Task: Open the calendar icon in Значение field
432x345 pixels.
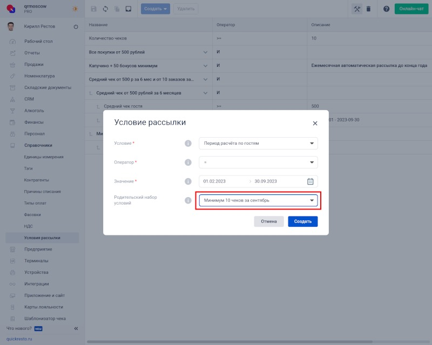Action: click(310, 181)
